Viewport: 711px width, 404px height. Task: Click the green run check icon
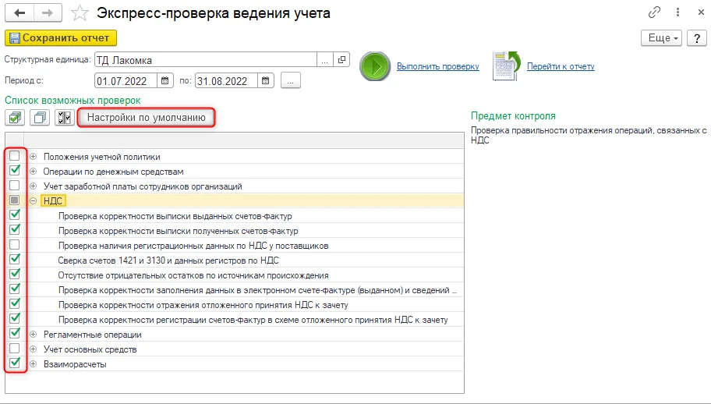point(375,66)
